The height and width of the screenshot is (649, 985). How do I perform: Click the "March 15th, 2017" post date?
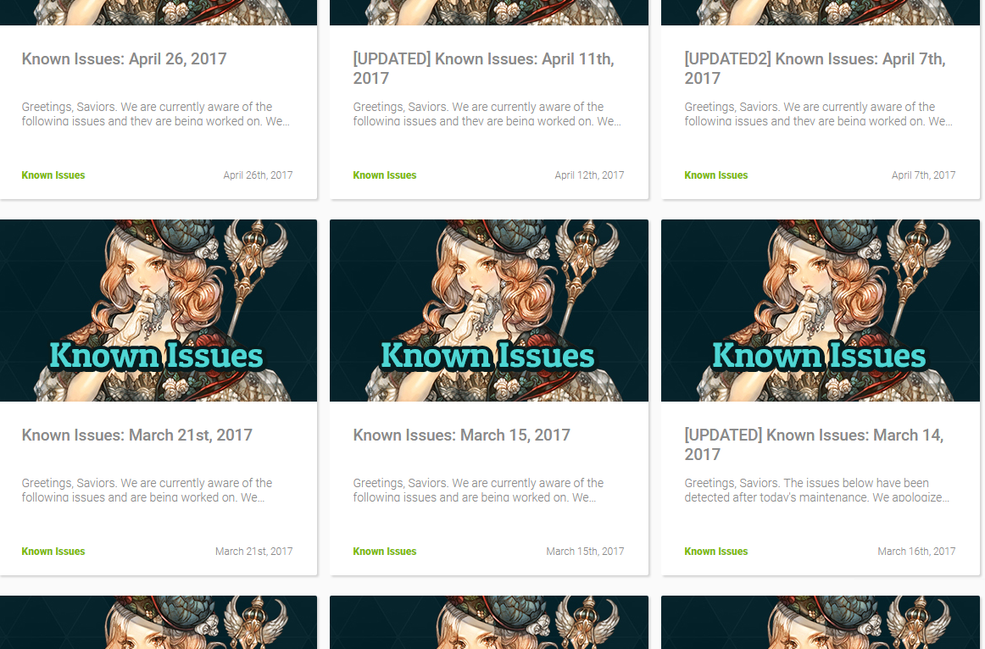coord(585,552)
